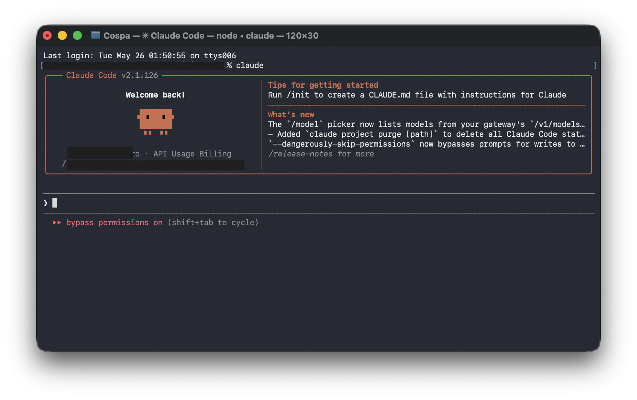Click the asterisk icon before Claude Code title
Screen dimensions: 637x400
[145, 35]
